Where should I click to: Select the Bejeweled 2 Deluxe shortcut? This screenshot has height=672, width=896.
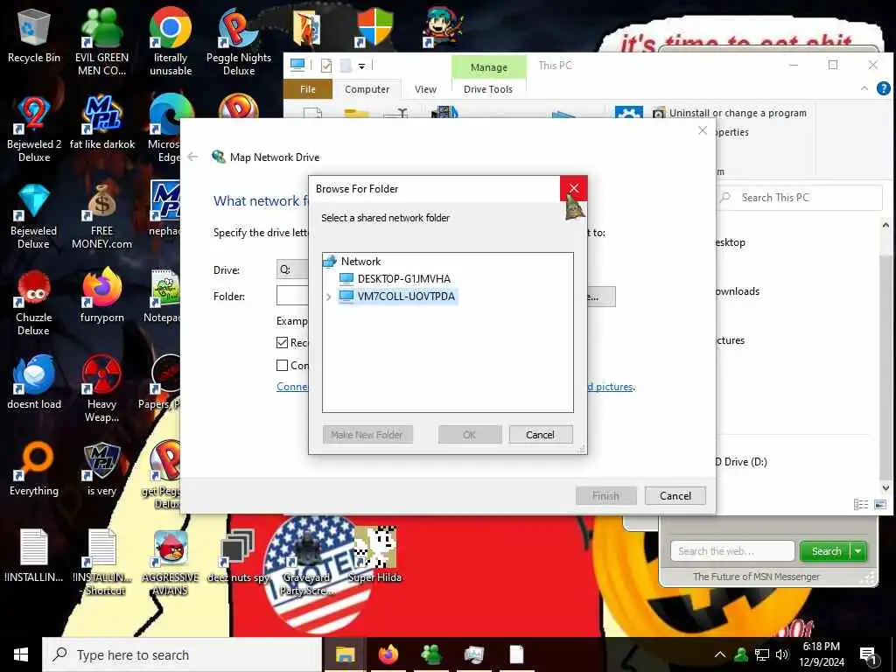(34, 129)
